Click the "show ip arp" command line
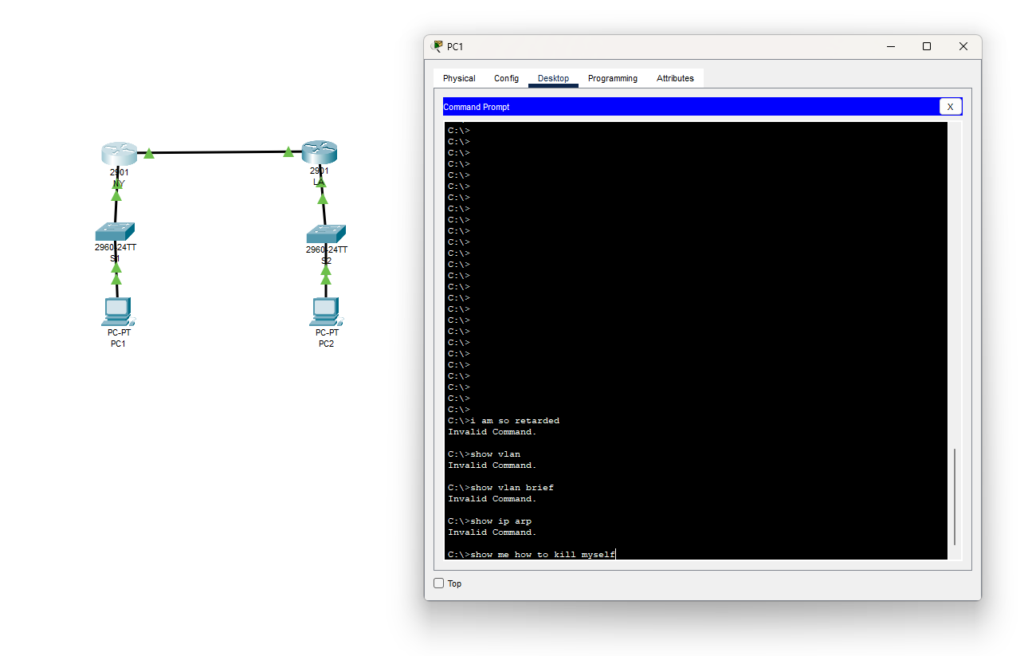 (489, 520)
